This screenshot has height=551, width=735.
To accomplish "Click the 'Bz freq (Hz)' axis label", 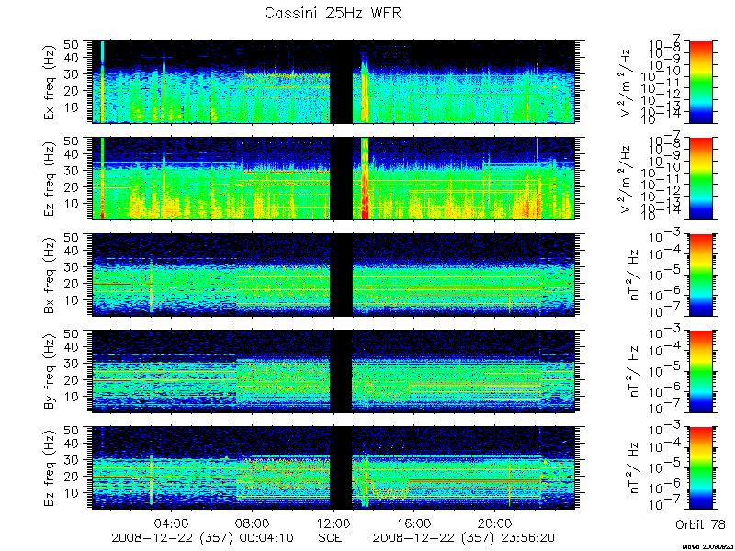I will [50, 467].
